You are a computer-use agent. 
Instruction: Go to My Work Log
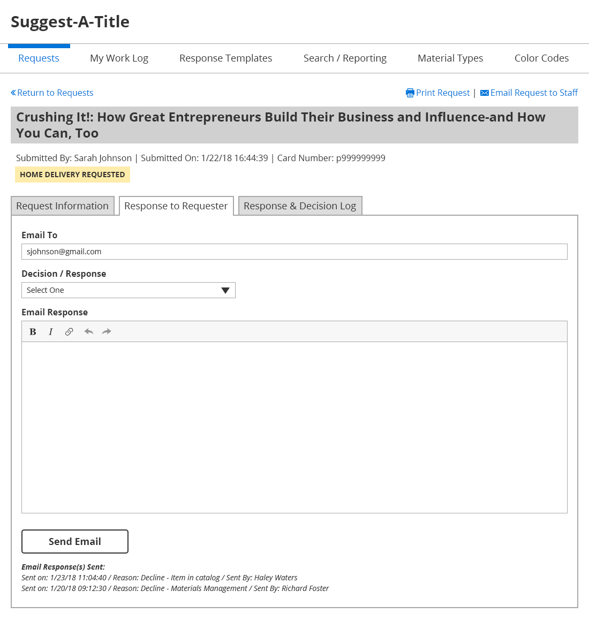pyautogui.click(x=119, y=58)
